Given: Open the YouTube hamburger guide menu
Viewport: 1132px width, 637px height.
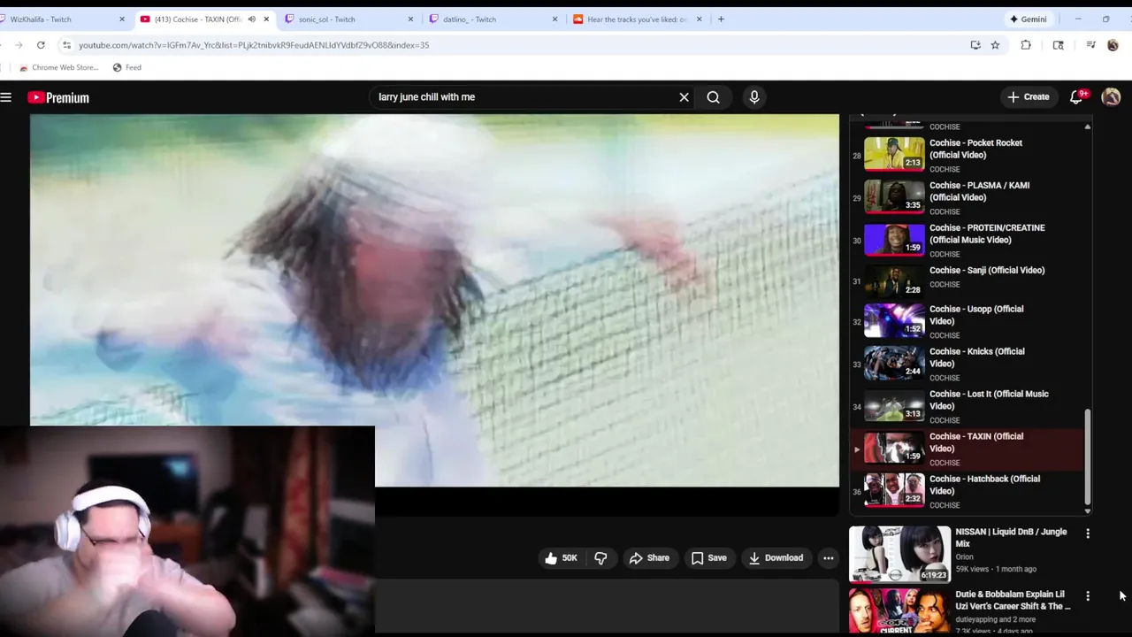Looking at the screenshot, I should click(x=6, y=97).
